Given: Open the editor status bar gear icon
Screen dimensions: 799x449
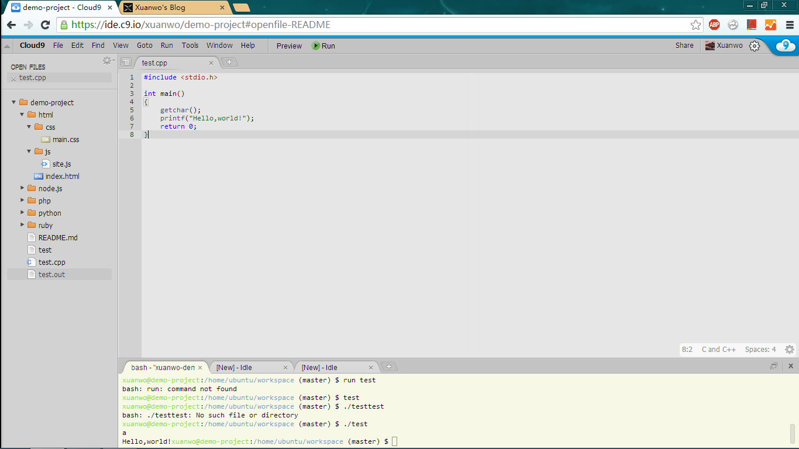Looking at the screenshot, I should (789, 350).
